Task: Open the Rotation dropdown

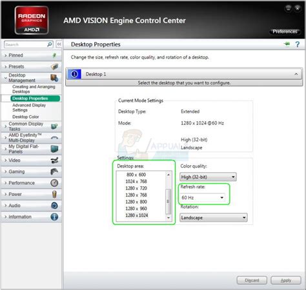Action: (x=214, y=218)
